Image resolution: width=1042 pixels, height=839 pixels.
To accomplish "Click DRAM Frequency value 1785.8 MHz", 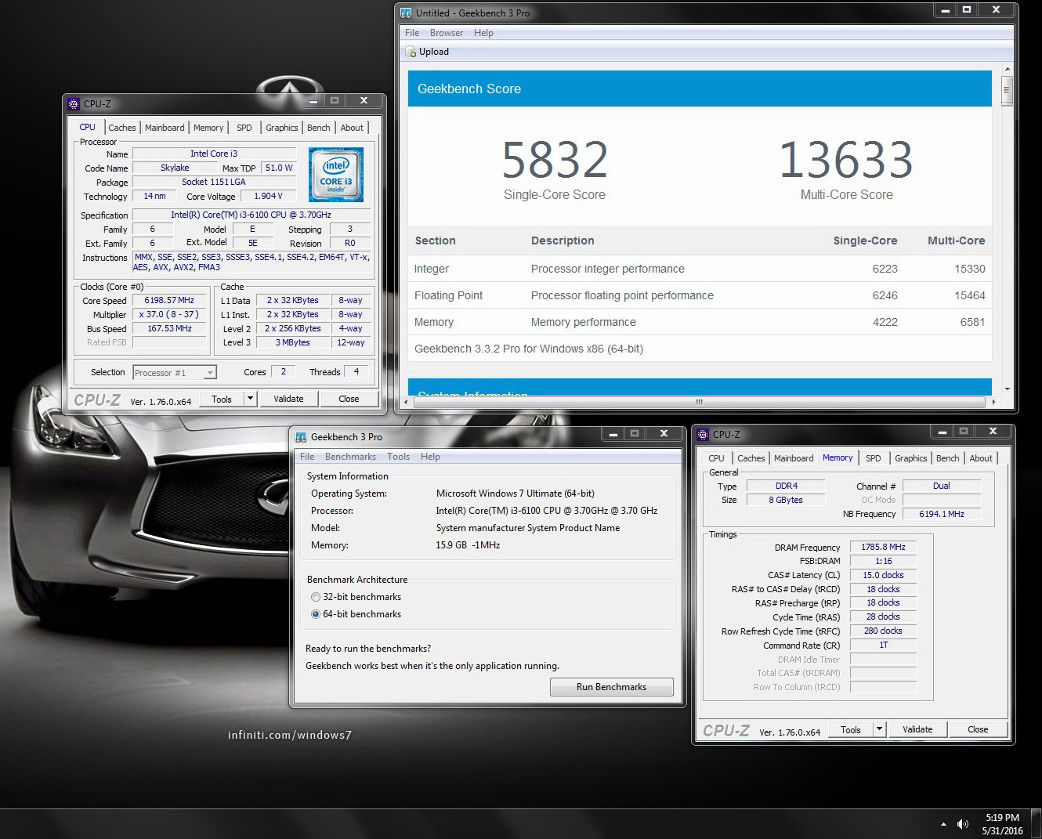I will (x=883, y=548).
